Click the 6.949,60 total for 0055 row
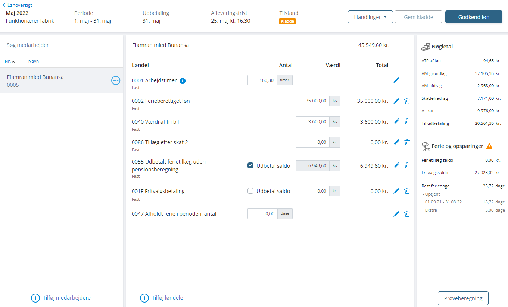Image resolution: width=508 pixels, height=307 pixels. coord(374,165)
